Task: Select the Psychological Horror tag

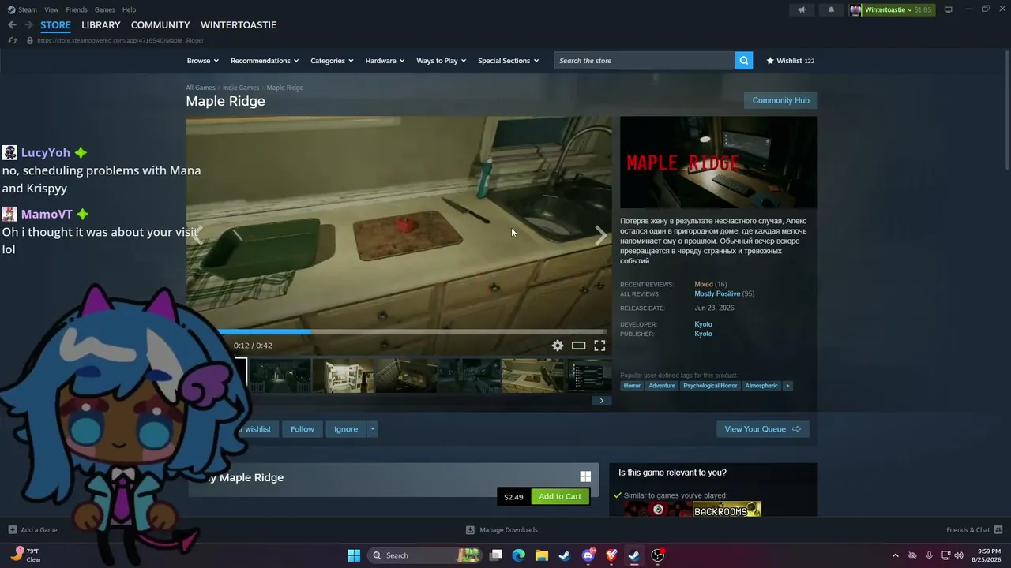Action: tap(710, 386)
